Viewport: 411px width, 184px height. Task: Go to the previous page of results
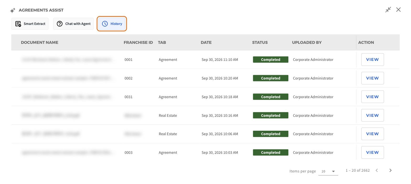(x=377, y=170)
